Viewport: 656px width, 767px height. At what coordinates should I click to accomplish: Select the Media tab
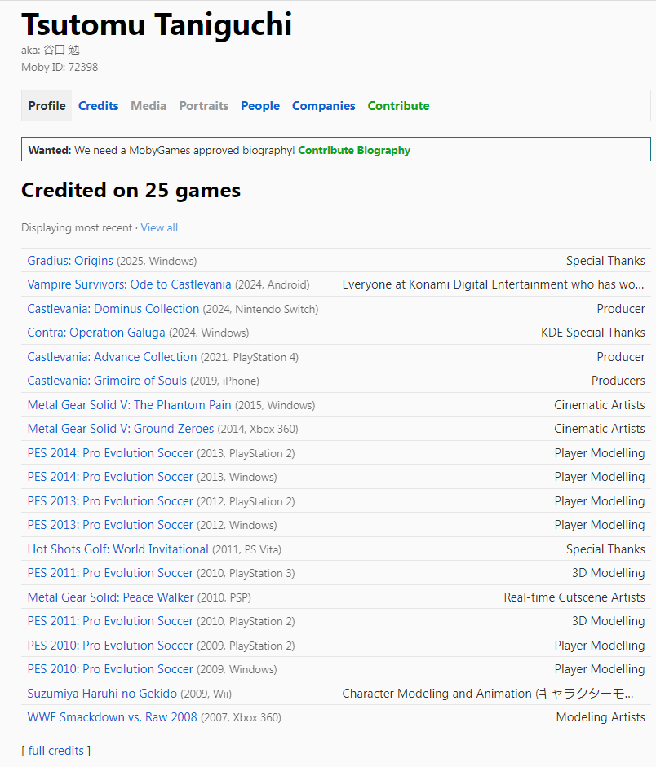[x=148, y=106]
